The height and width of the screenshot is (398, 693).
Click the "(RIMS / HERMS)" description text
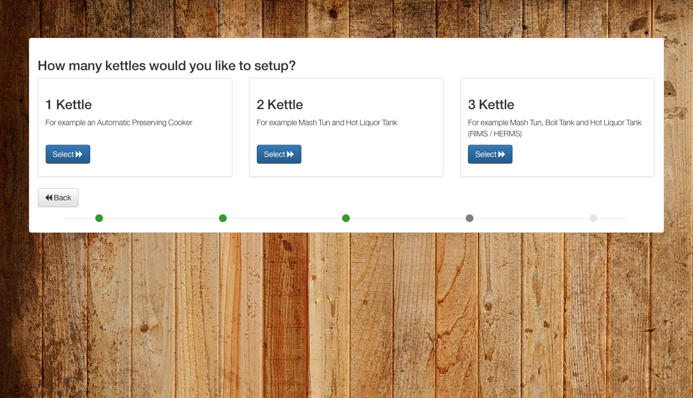[495, 134]
